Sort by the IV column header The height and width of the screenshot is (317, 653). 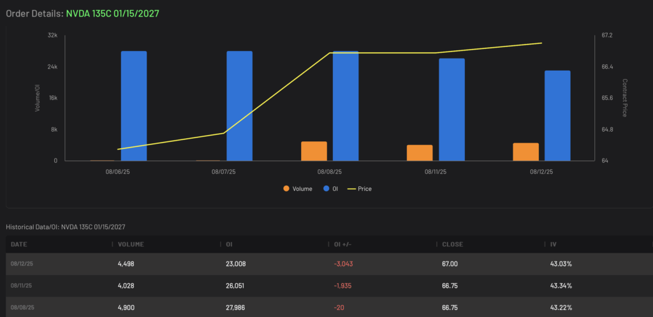pos(554,244)
